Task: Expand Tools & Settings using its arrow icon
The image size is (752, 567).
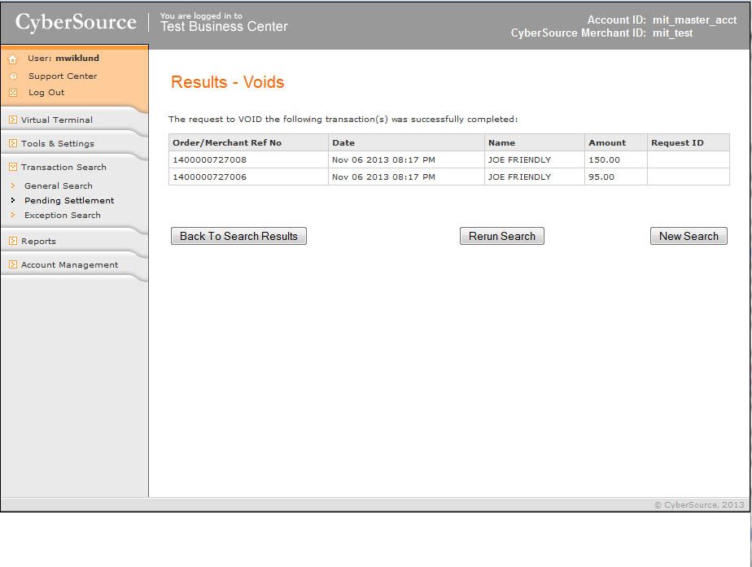Action: 13,143
